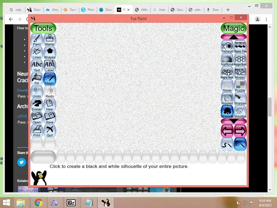Switch to the 'Tux F' browser tab
The width and height of the screenshot is (277, 208).
pyautogui.click(x=71, y=10)
